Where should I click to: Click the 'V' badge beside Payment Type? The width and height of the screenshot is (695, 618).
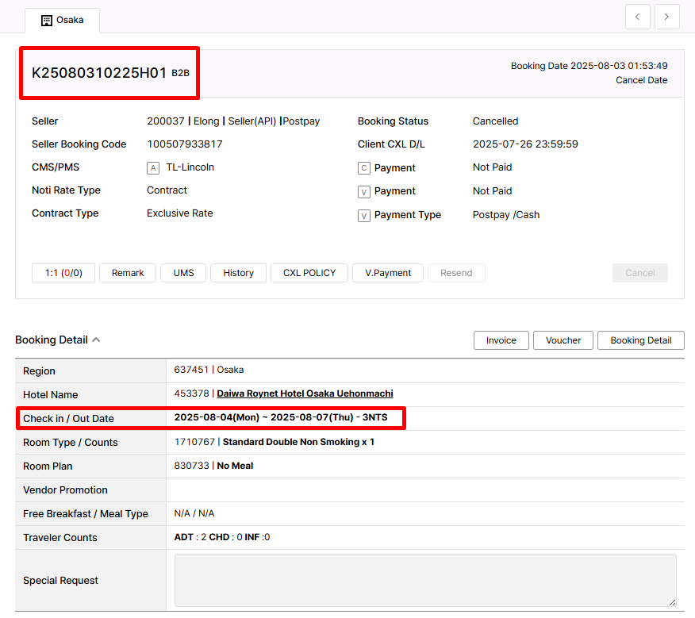pyautogui.click(x=364, y=215)
